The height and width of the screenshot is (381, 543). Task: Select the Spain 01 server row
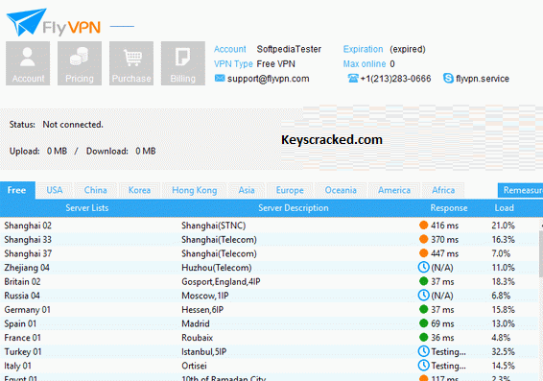tap(270, 323)
